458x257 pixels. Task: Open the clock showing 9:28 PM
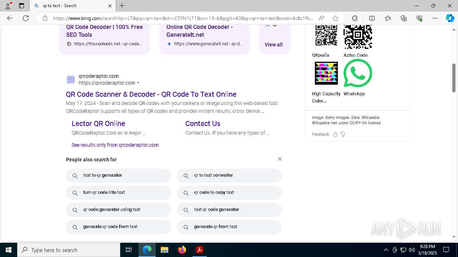pos(428,250)
